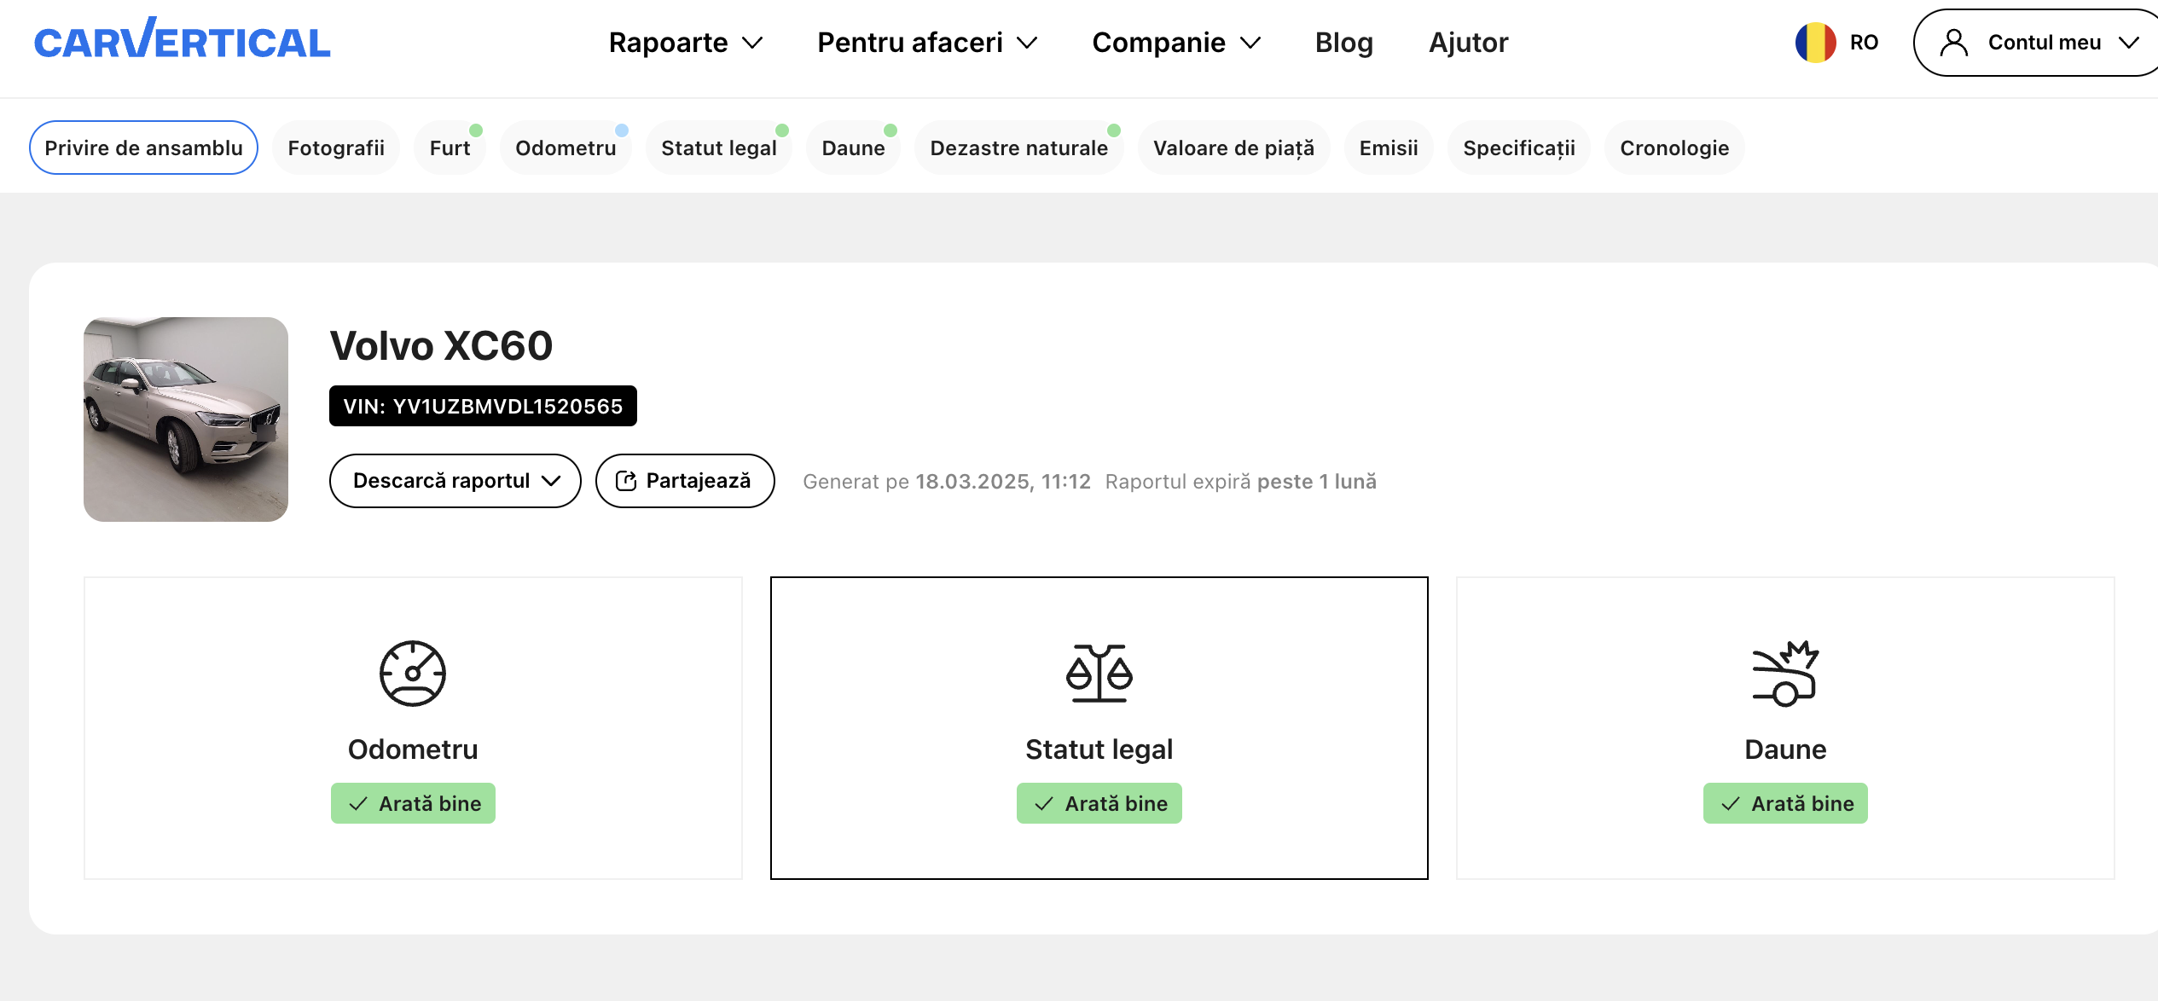Click Arată bine badge under Daune

1785,803
